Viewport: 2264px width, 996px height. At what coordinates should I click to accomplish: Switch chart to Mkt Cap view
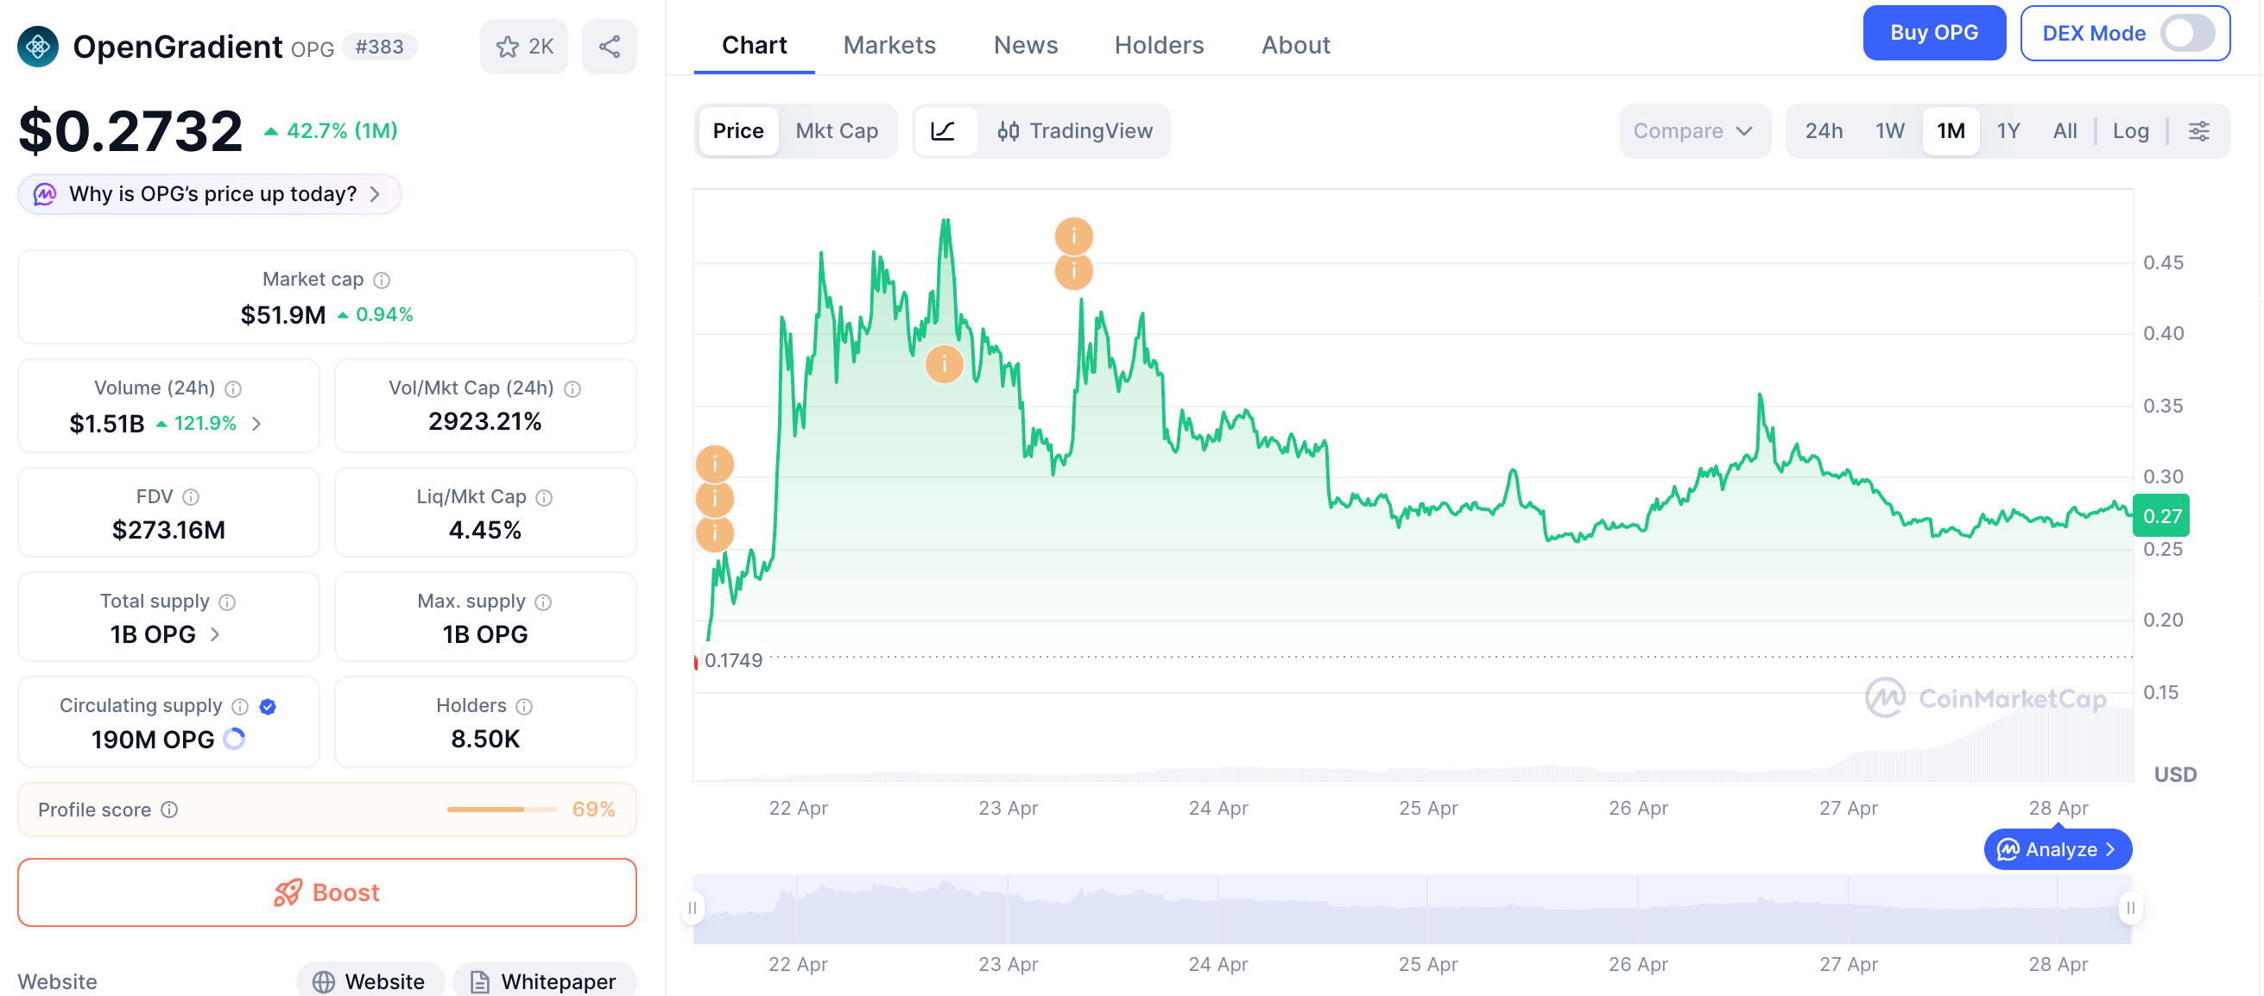coord(836,131)
